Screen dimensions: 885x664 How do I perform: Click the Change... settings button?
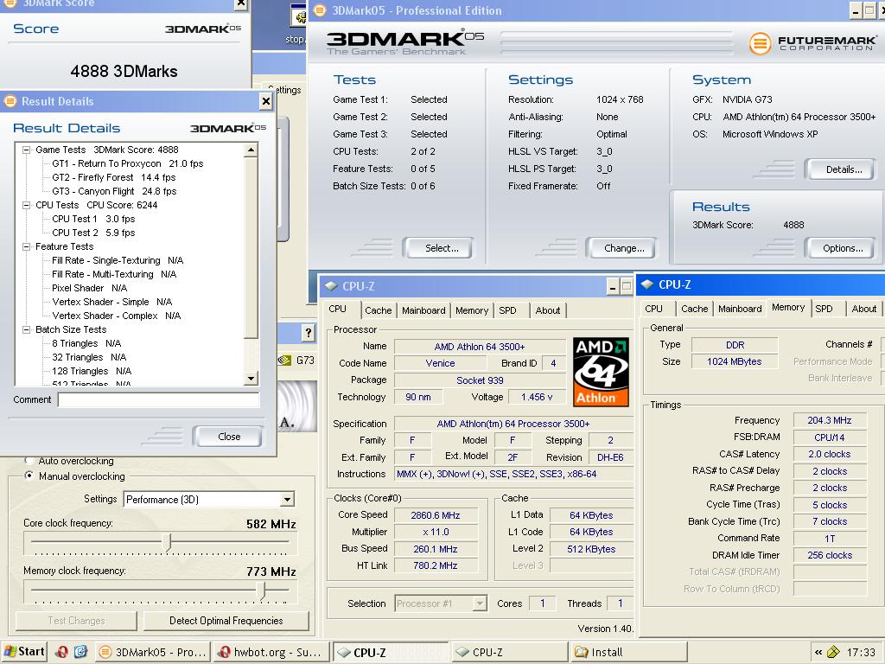click(621, 248)
